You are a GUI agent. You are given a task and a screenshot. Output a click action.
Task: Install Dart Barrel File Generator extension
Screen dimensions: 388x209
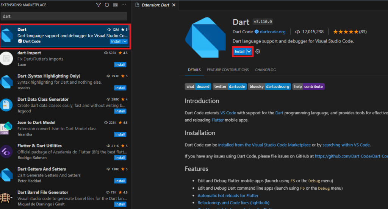coord(120,204)
